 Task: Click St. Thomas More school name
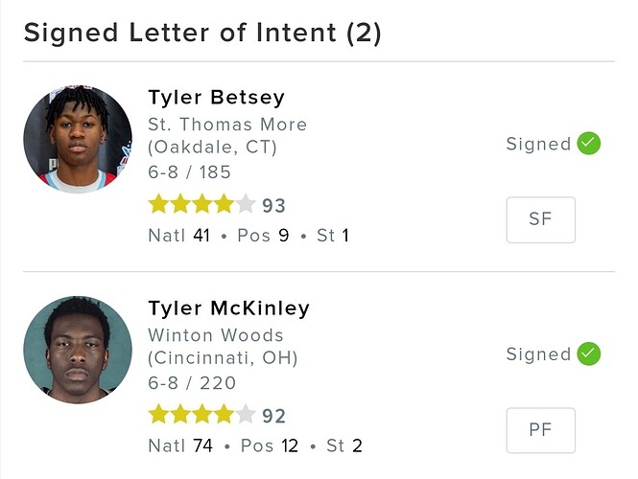pos(227,125)
